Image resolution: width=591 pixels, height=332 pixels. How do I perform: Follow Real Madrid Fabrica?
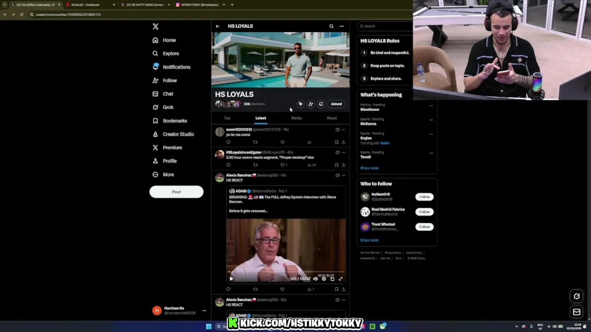pyautogui.click(x=424, y=212)
